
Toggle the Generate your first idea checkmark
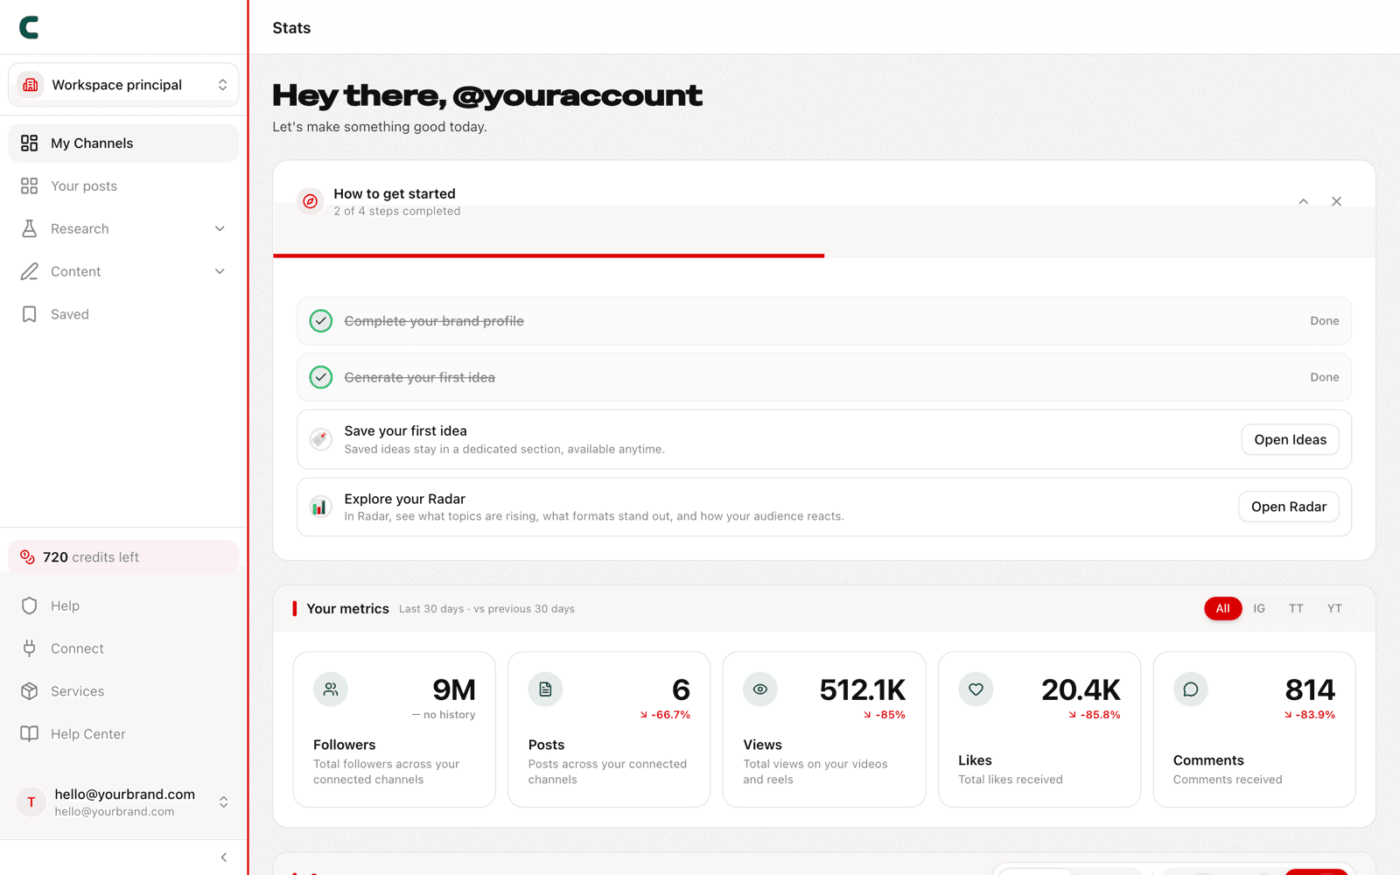point(321,377)
